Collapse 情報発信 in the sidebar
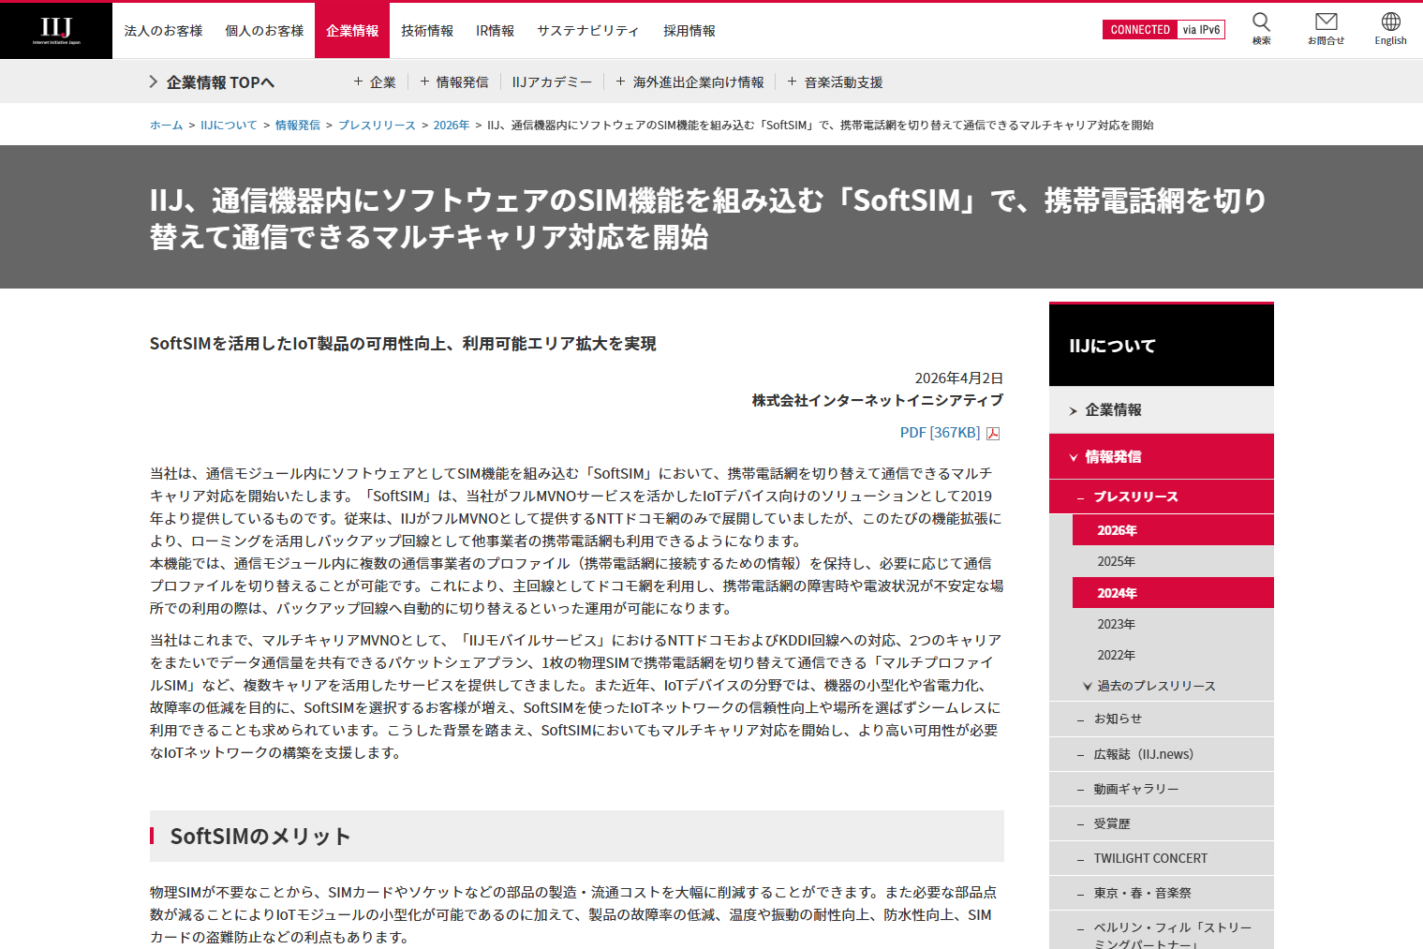 (x=1162, y=457)
